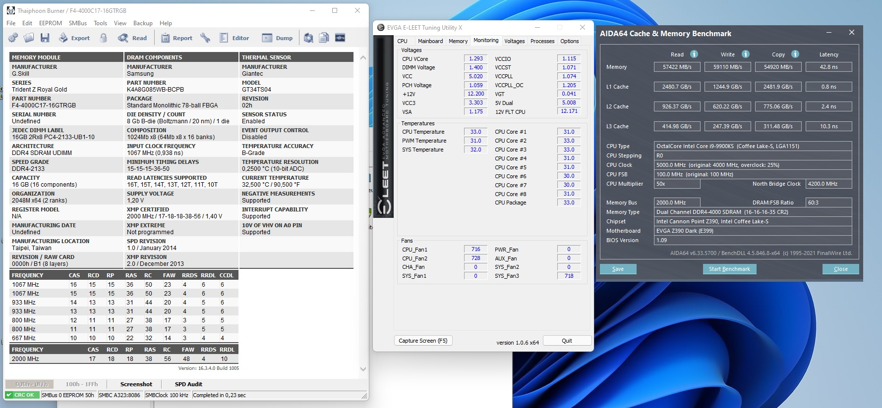882x408 pixels.
Task: Open the Backup menu in Thaiphoon Burner
Action: coord(143,23)
